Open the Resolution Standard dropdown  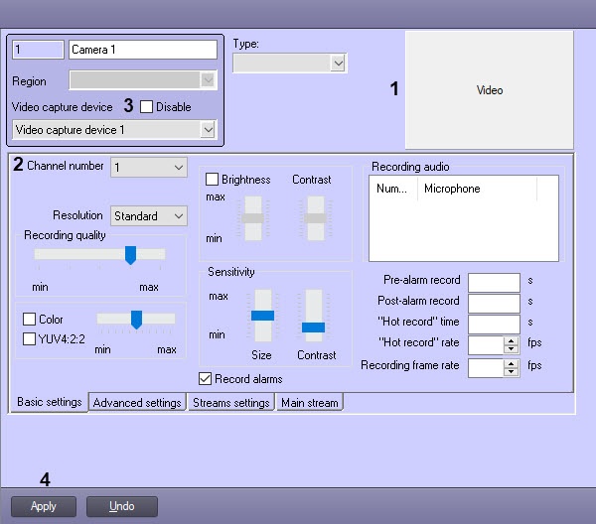pyautogui.click(x=178, y=215)
